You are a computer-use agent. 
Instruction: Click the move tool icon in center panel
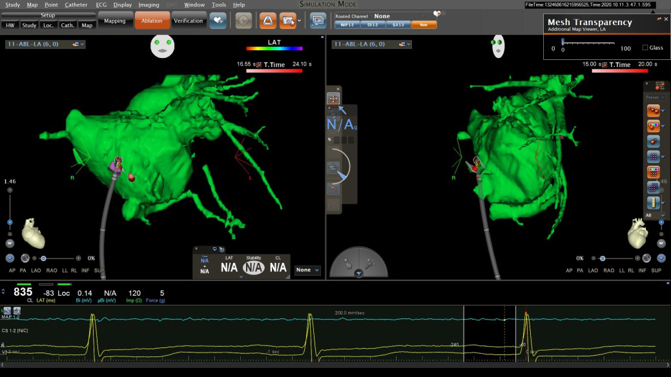coord(333,99)
